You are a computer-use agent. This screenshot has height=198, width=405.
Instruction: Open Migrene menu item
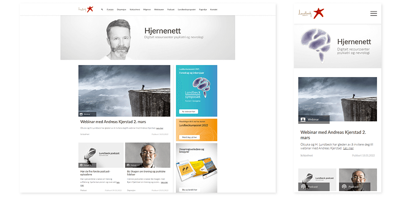(147, 9)
